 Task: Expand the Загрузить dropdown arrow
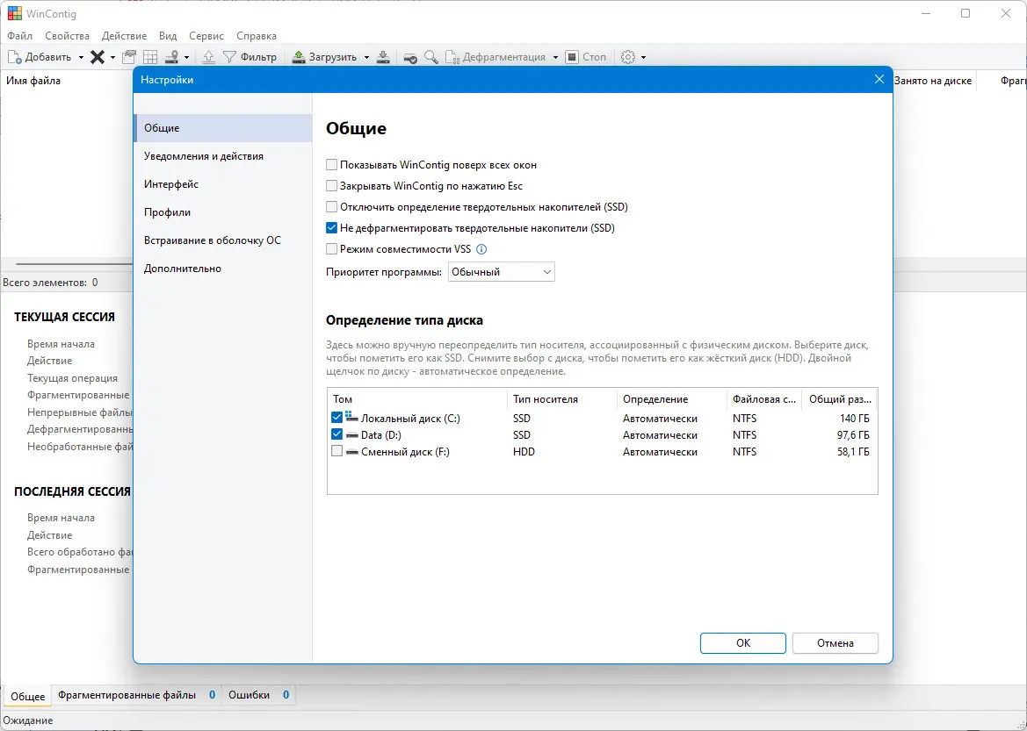366,57
